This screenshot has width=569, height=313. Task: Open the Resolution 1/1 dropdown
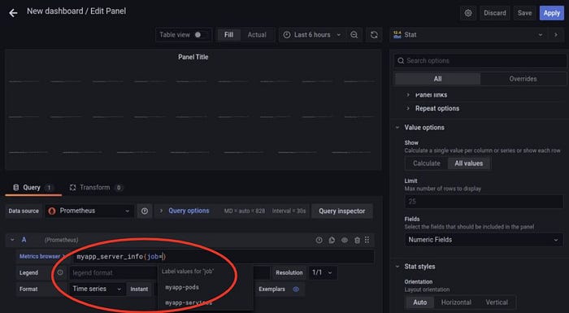pos(322,272)
